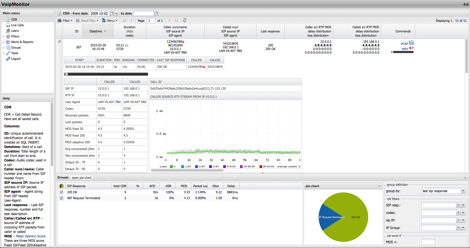This screenshot has height=248, width=470.
Task: Clear the sip IP filter
Action: (458, 220)
